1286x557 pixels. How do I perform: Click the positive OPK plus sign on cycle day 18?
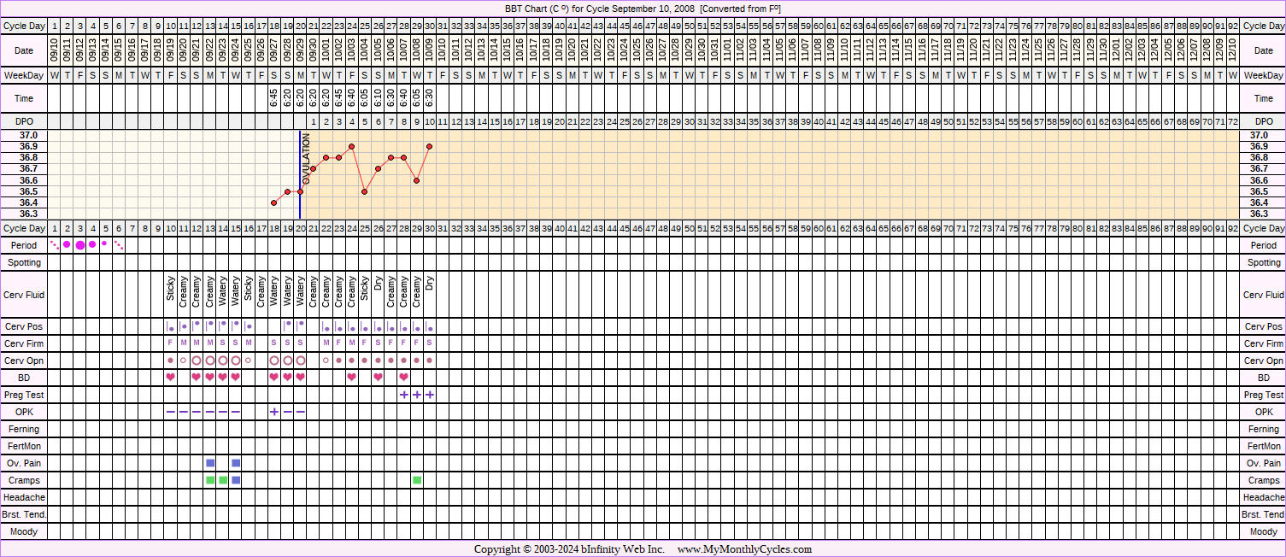pos(274,412)
